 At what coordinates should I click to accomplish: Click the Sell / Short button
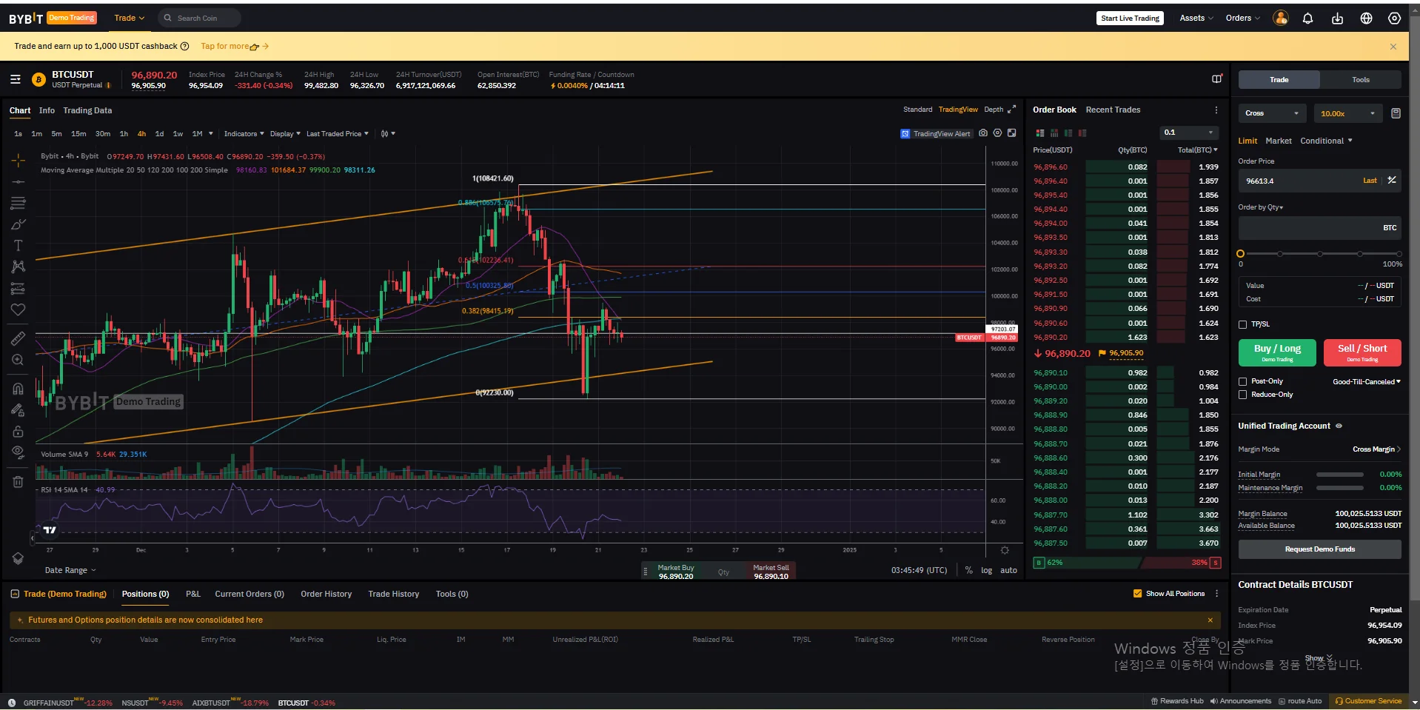pos(1362,352)
